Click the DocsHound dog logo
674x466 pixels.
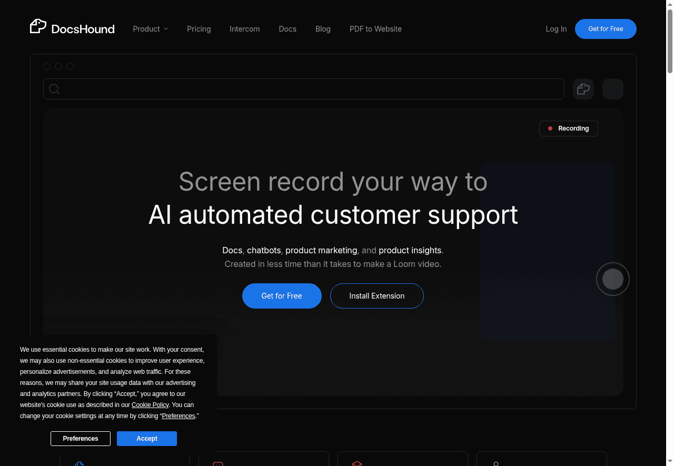coord(38,27)
